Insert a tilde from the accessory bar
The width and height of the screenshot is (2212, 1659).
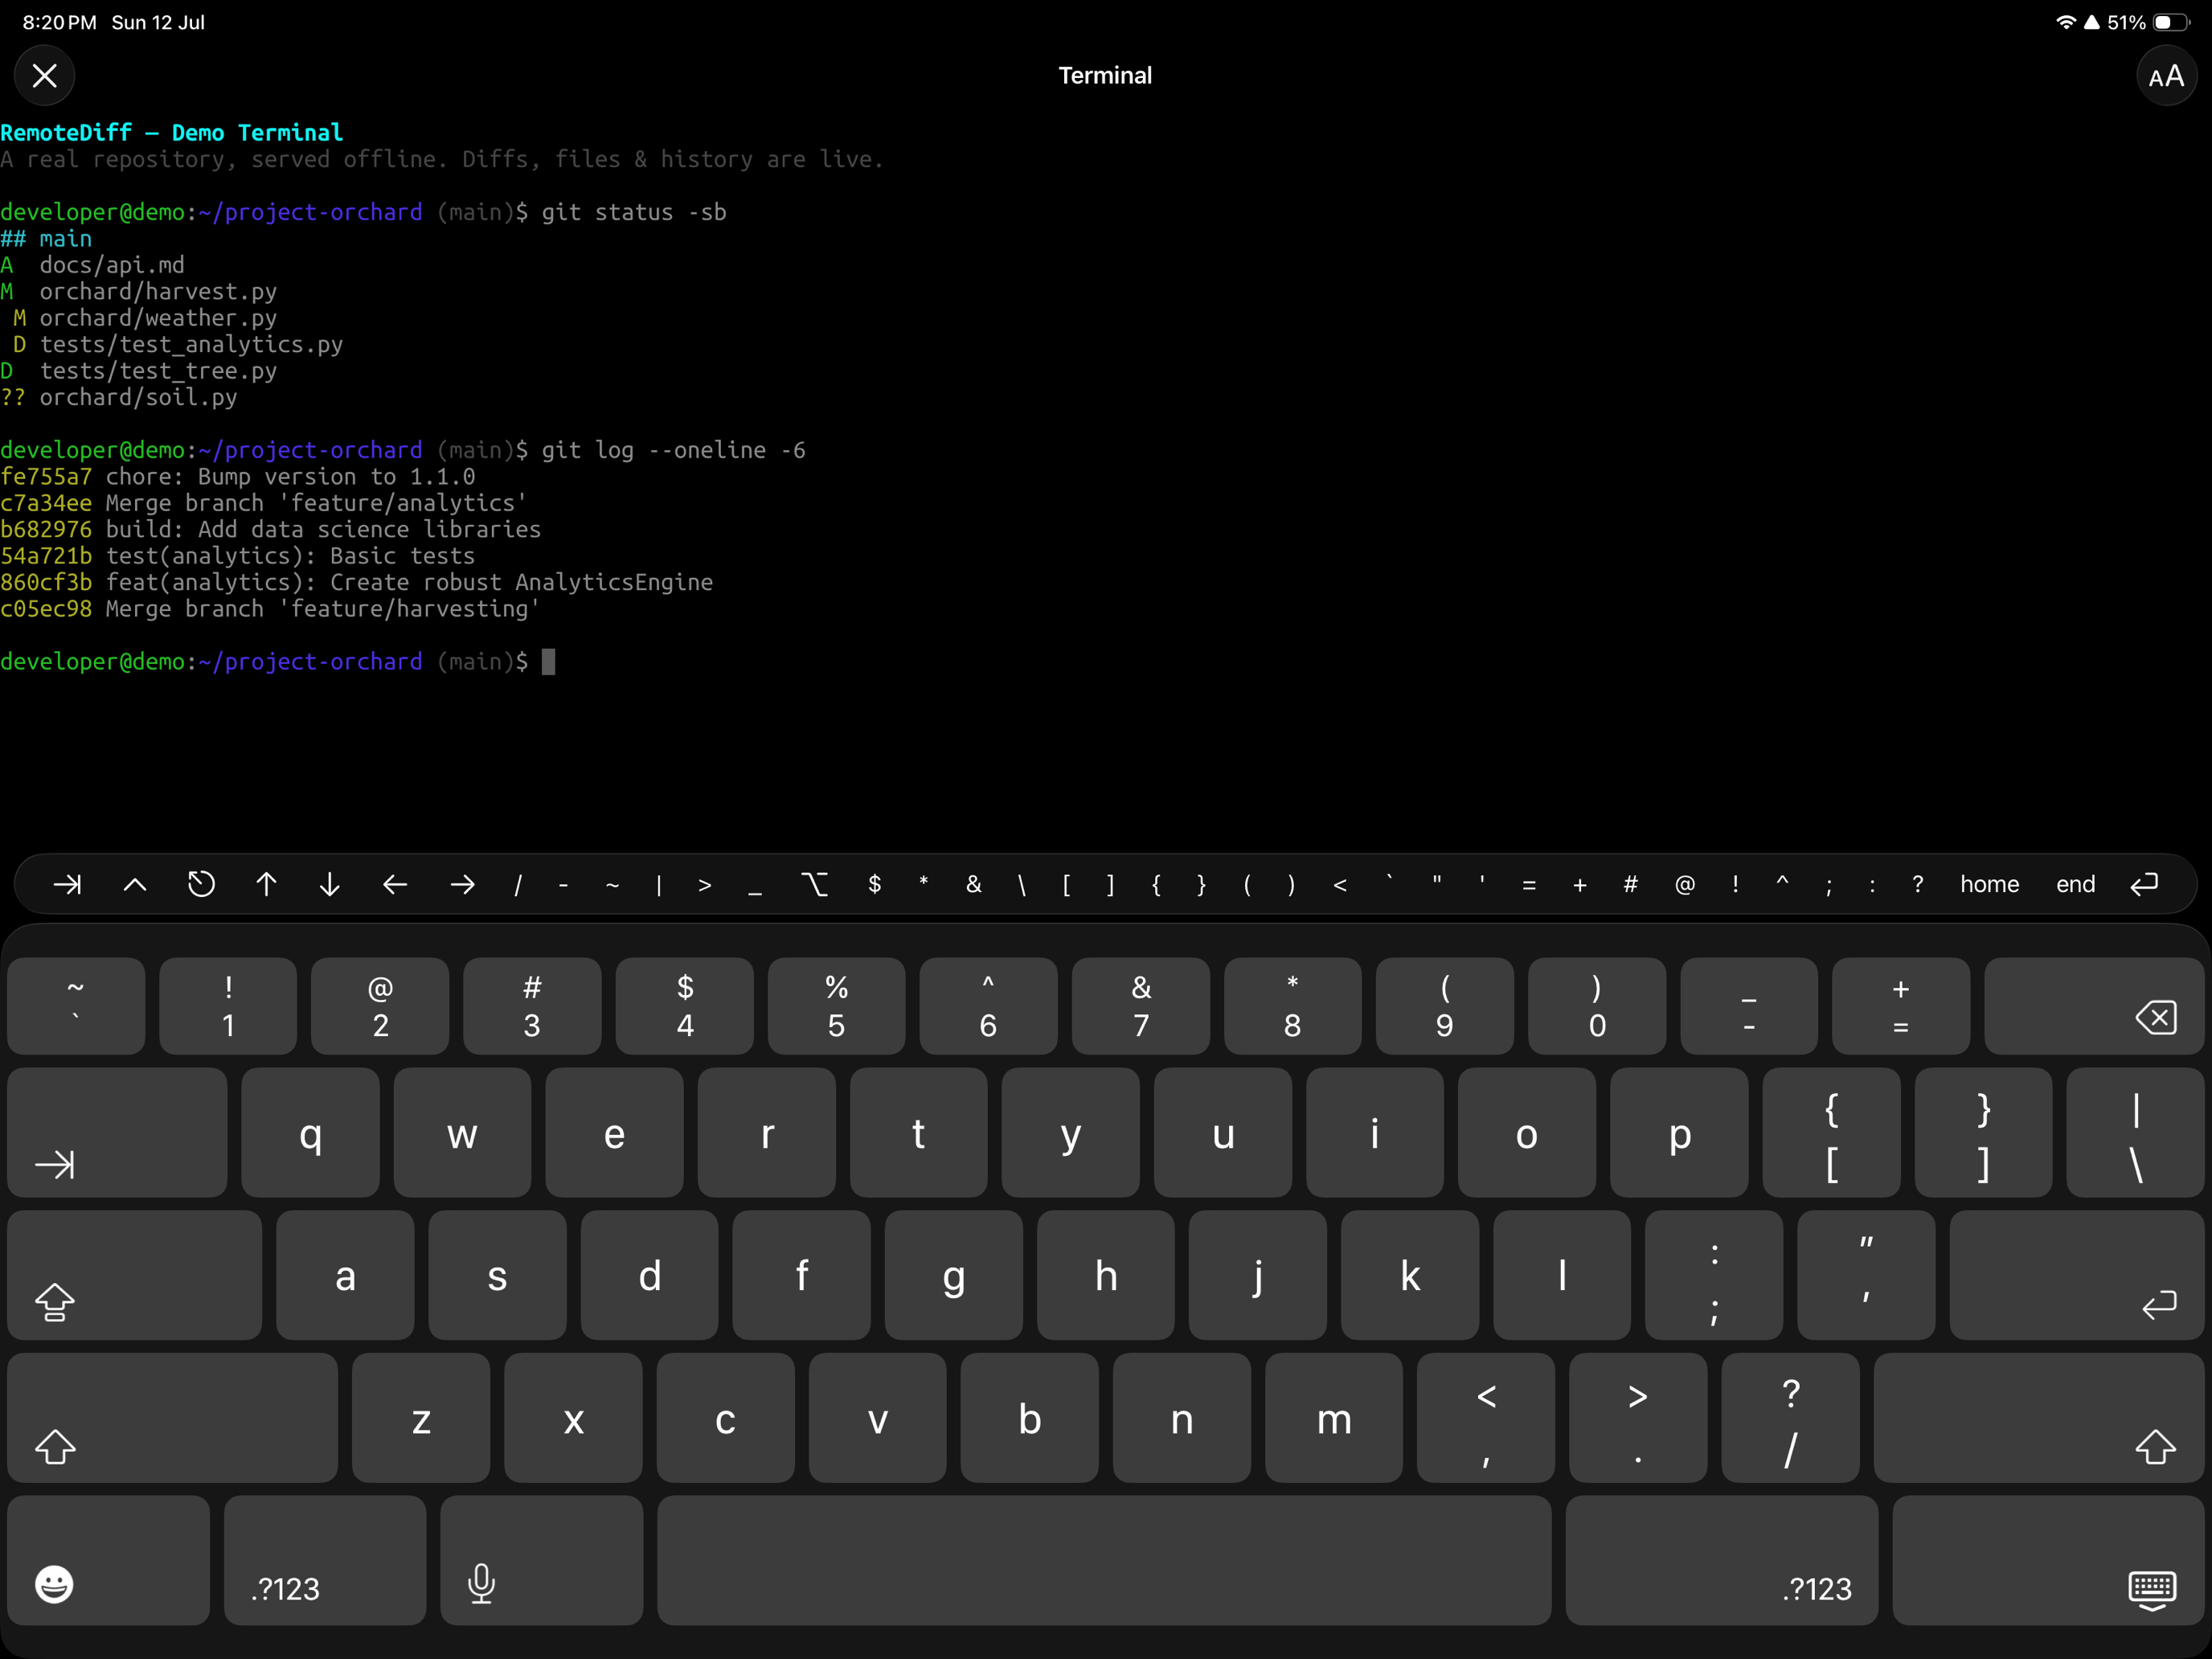[612, 884]
